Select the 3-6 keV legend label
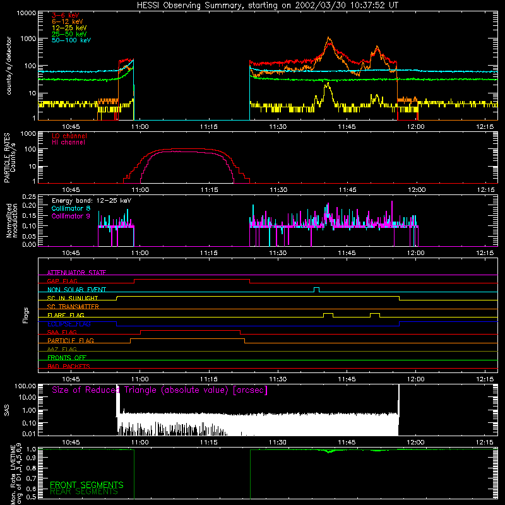The width and height of the screenshot is (505, 505). pyautogui.click(x=66, y=15)
